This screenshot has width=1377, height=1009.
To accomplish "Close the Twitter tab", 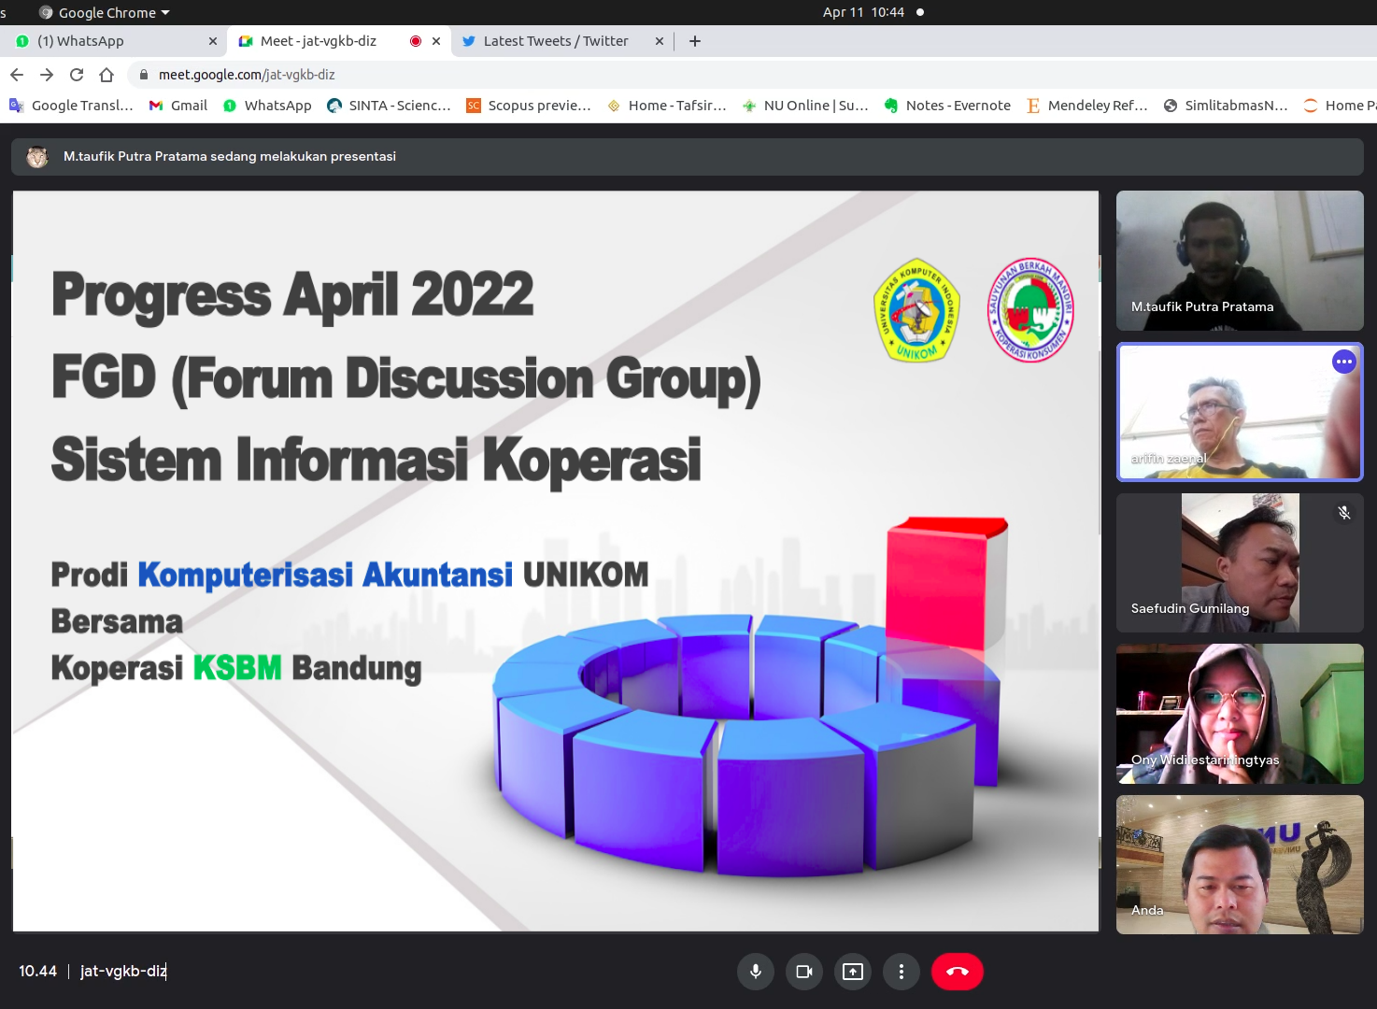I will coord(660,41).
